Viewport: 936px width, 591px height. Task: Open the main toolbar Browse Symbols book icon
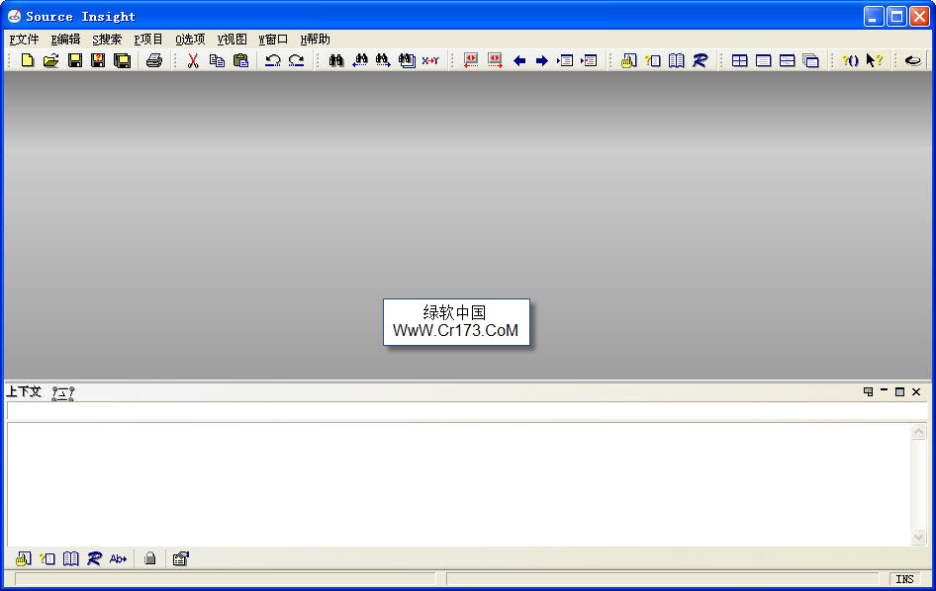[x=677, y=60]
